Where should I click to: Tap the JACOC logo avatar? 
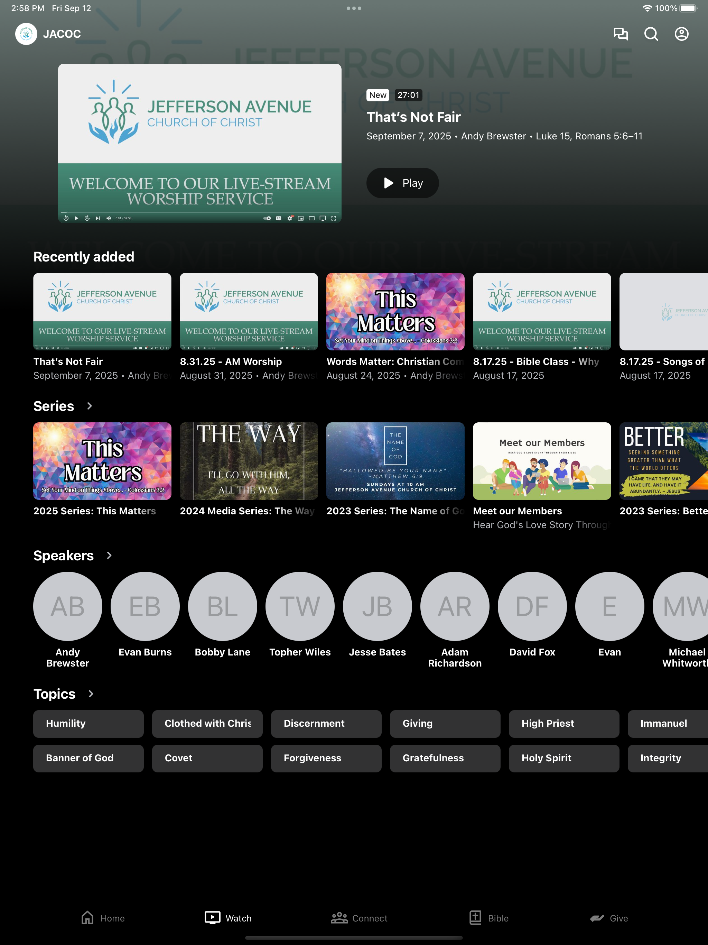(x=27, y=34)
